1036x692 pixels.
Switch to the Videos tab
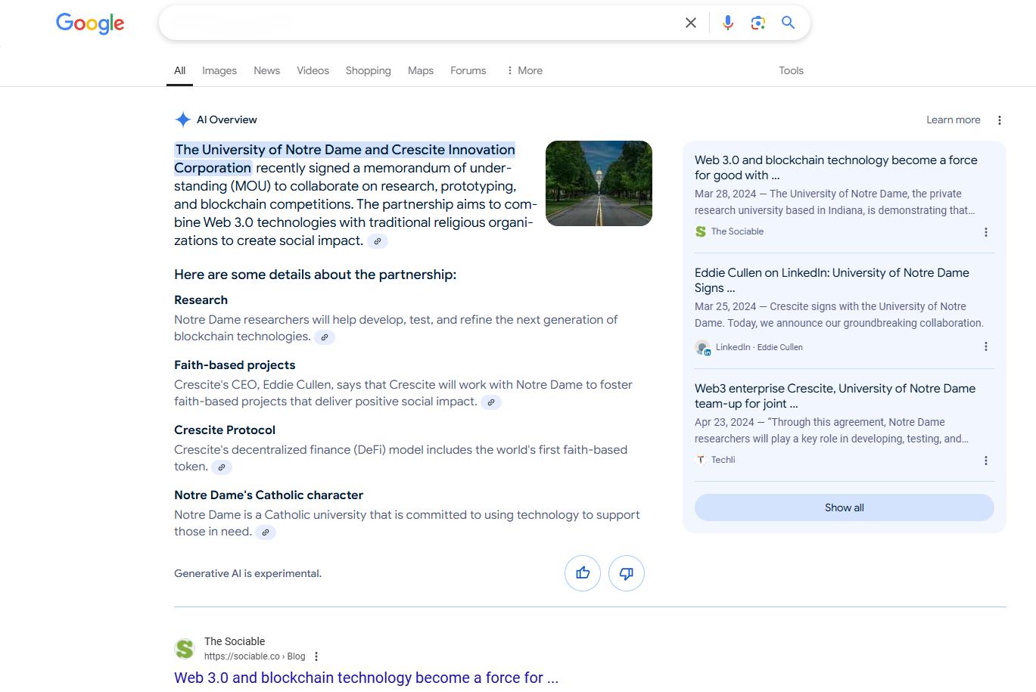(313, 70)
